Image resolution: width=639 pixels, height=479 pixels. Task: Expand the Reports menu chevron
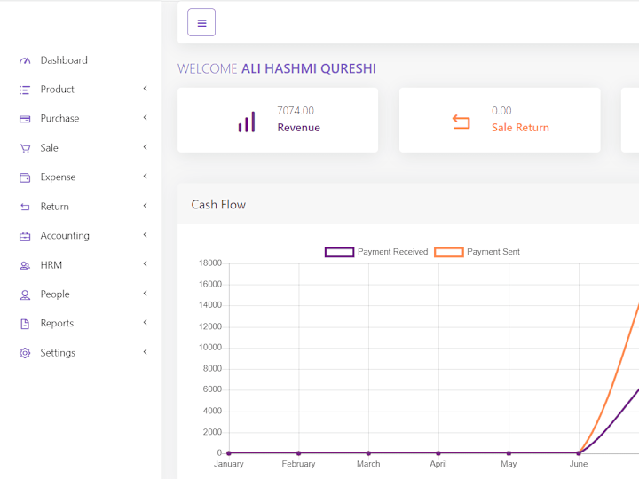pyautogui.click(x=145, y=323)
